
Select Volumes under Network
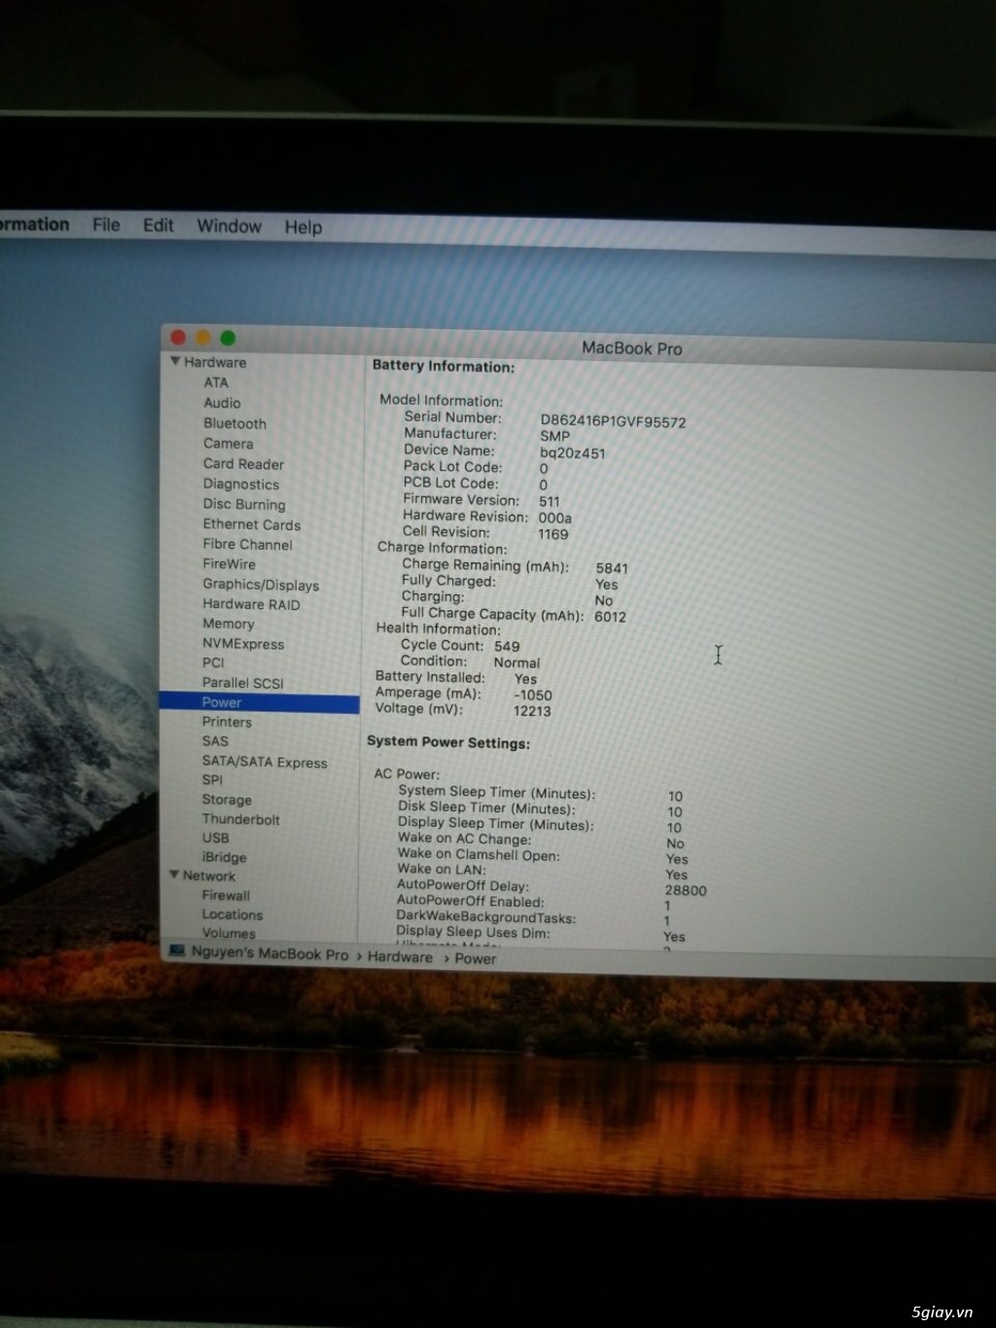[x=229, y=933]
